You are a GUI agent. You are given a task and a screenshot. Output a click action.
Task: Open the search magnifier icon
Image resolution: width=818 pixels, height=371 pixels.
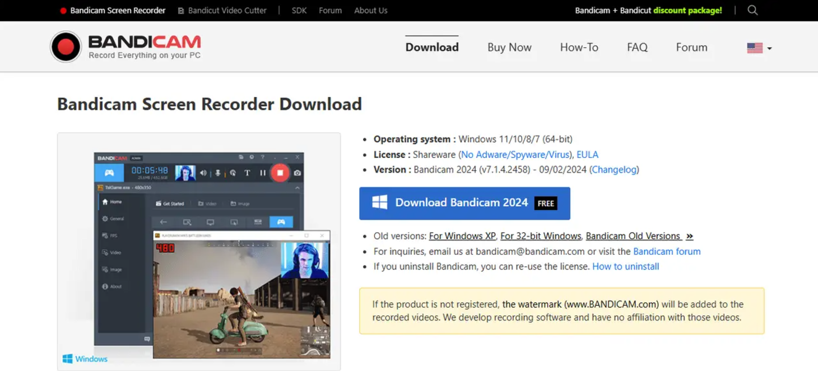point(752,10)
